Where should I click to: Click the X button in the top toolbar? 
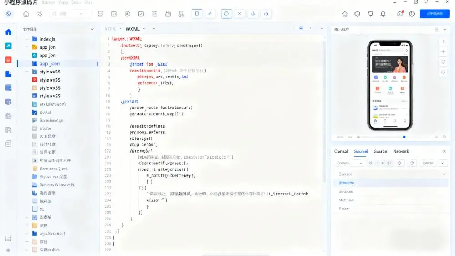tap(240, 14)
